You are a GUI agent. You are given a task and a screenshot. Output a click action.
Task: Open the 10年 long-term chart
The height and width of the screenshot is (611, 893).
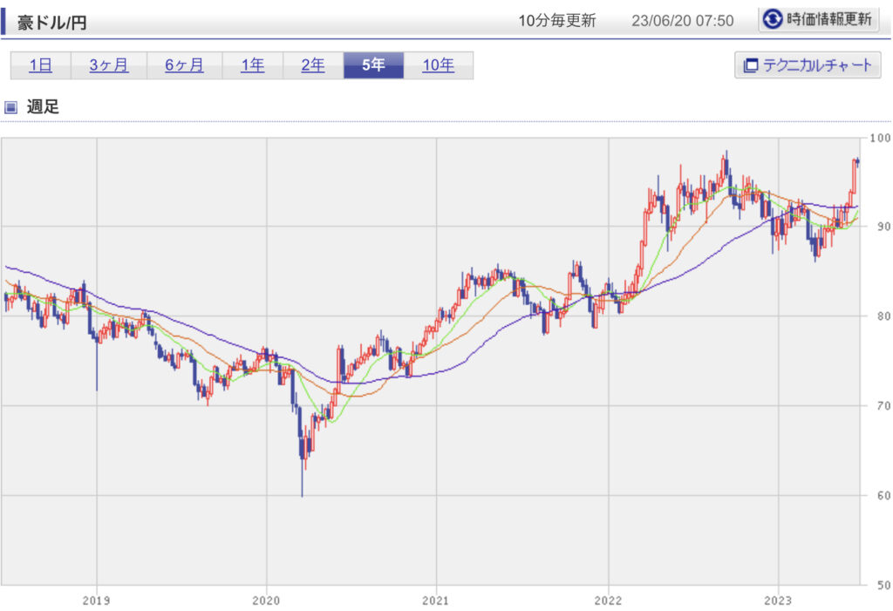click(438, 65)
